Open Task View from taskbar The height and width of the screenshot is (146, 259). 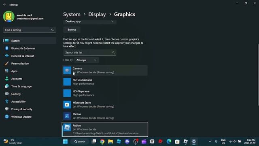94,142
